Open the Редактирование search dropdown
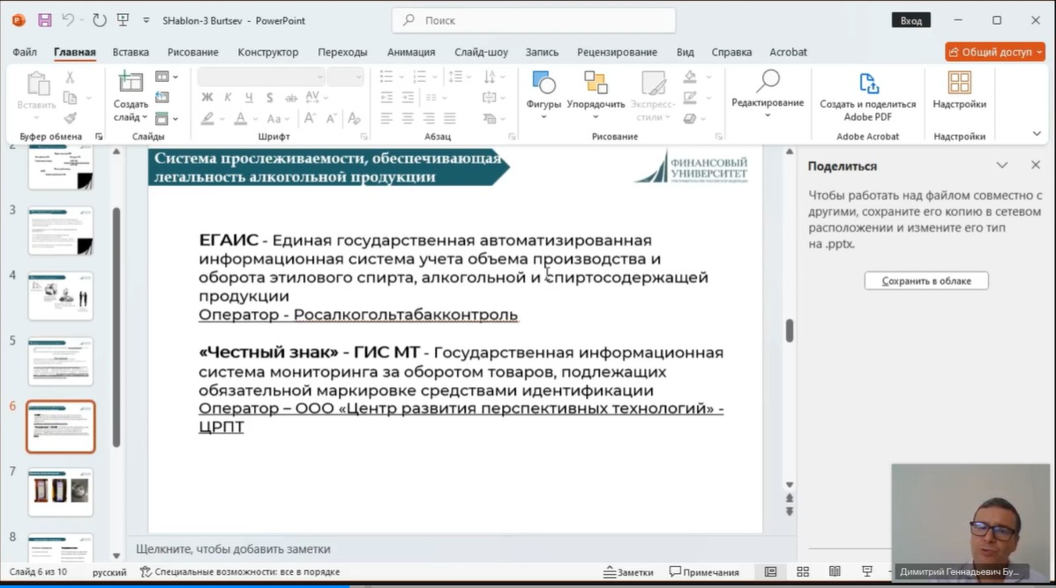 click(768, 94)
